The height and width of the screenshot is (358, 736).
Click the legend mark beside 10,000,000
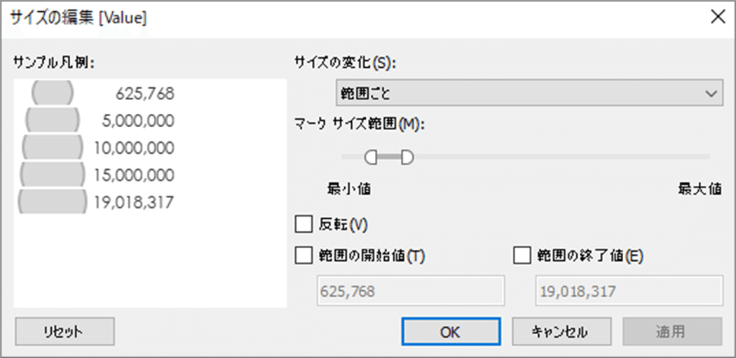[52, 146]
